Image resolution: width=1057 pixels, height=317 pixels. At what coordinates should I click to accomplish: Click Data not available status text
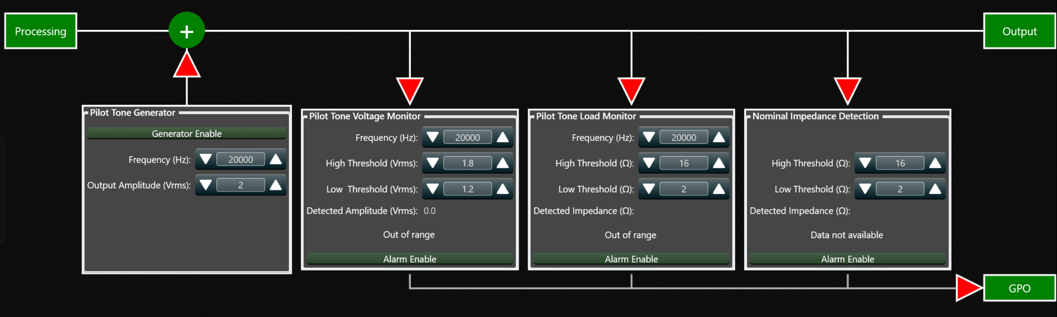(847, 235)
